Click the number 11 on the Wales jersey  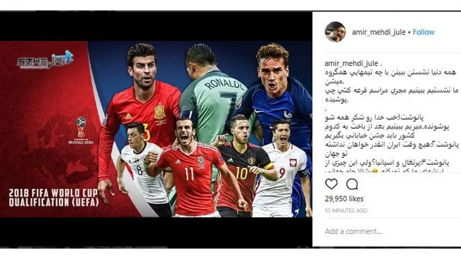(189, 174)
